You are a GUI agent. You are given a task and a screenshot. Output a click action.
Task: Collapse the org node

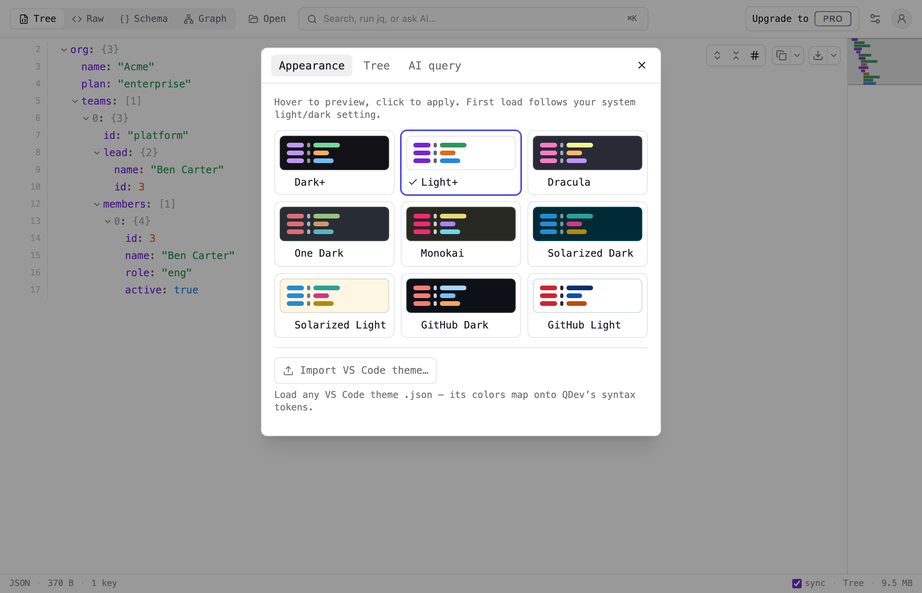click(64, 50)
